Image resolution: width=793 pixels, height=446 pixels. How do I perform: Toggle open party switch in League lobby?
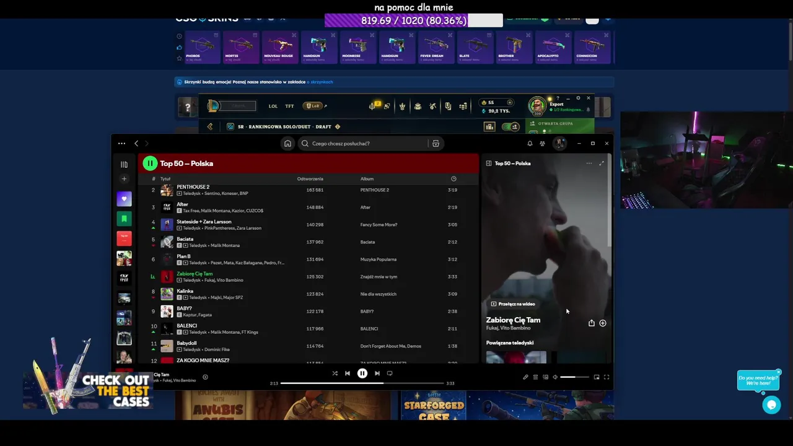click(x=510, y=127)
